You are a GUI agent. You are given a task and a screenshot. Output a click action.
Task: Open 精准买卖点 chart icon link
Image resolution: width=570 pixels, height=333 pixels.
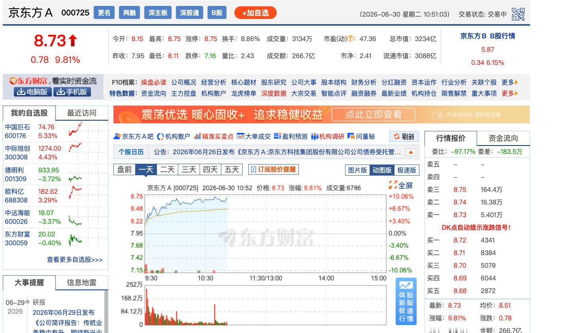198,136
